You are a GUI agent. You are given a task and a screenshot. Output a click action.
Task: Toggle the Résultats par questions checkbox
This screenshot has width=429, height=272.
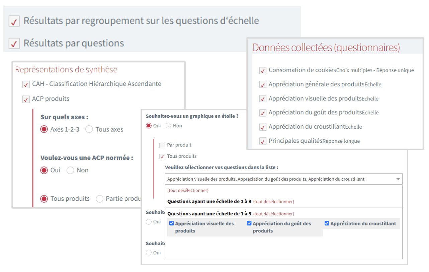pos(14,44)
